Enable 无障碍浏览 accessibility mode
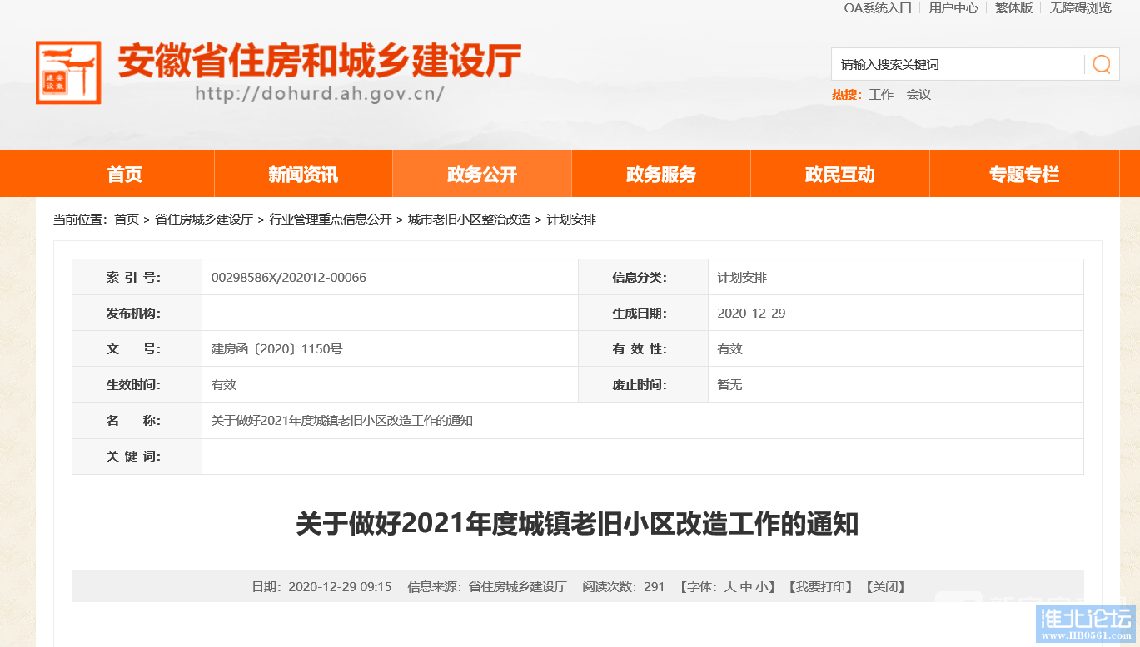 [1080, 8]
